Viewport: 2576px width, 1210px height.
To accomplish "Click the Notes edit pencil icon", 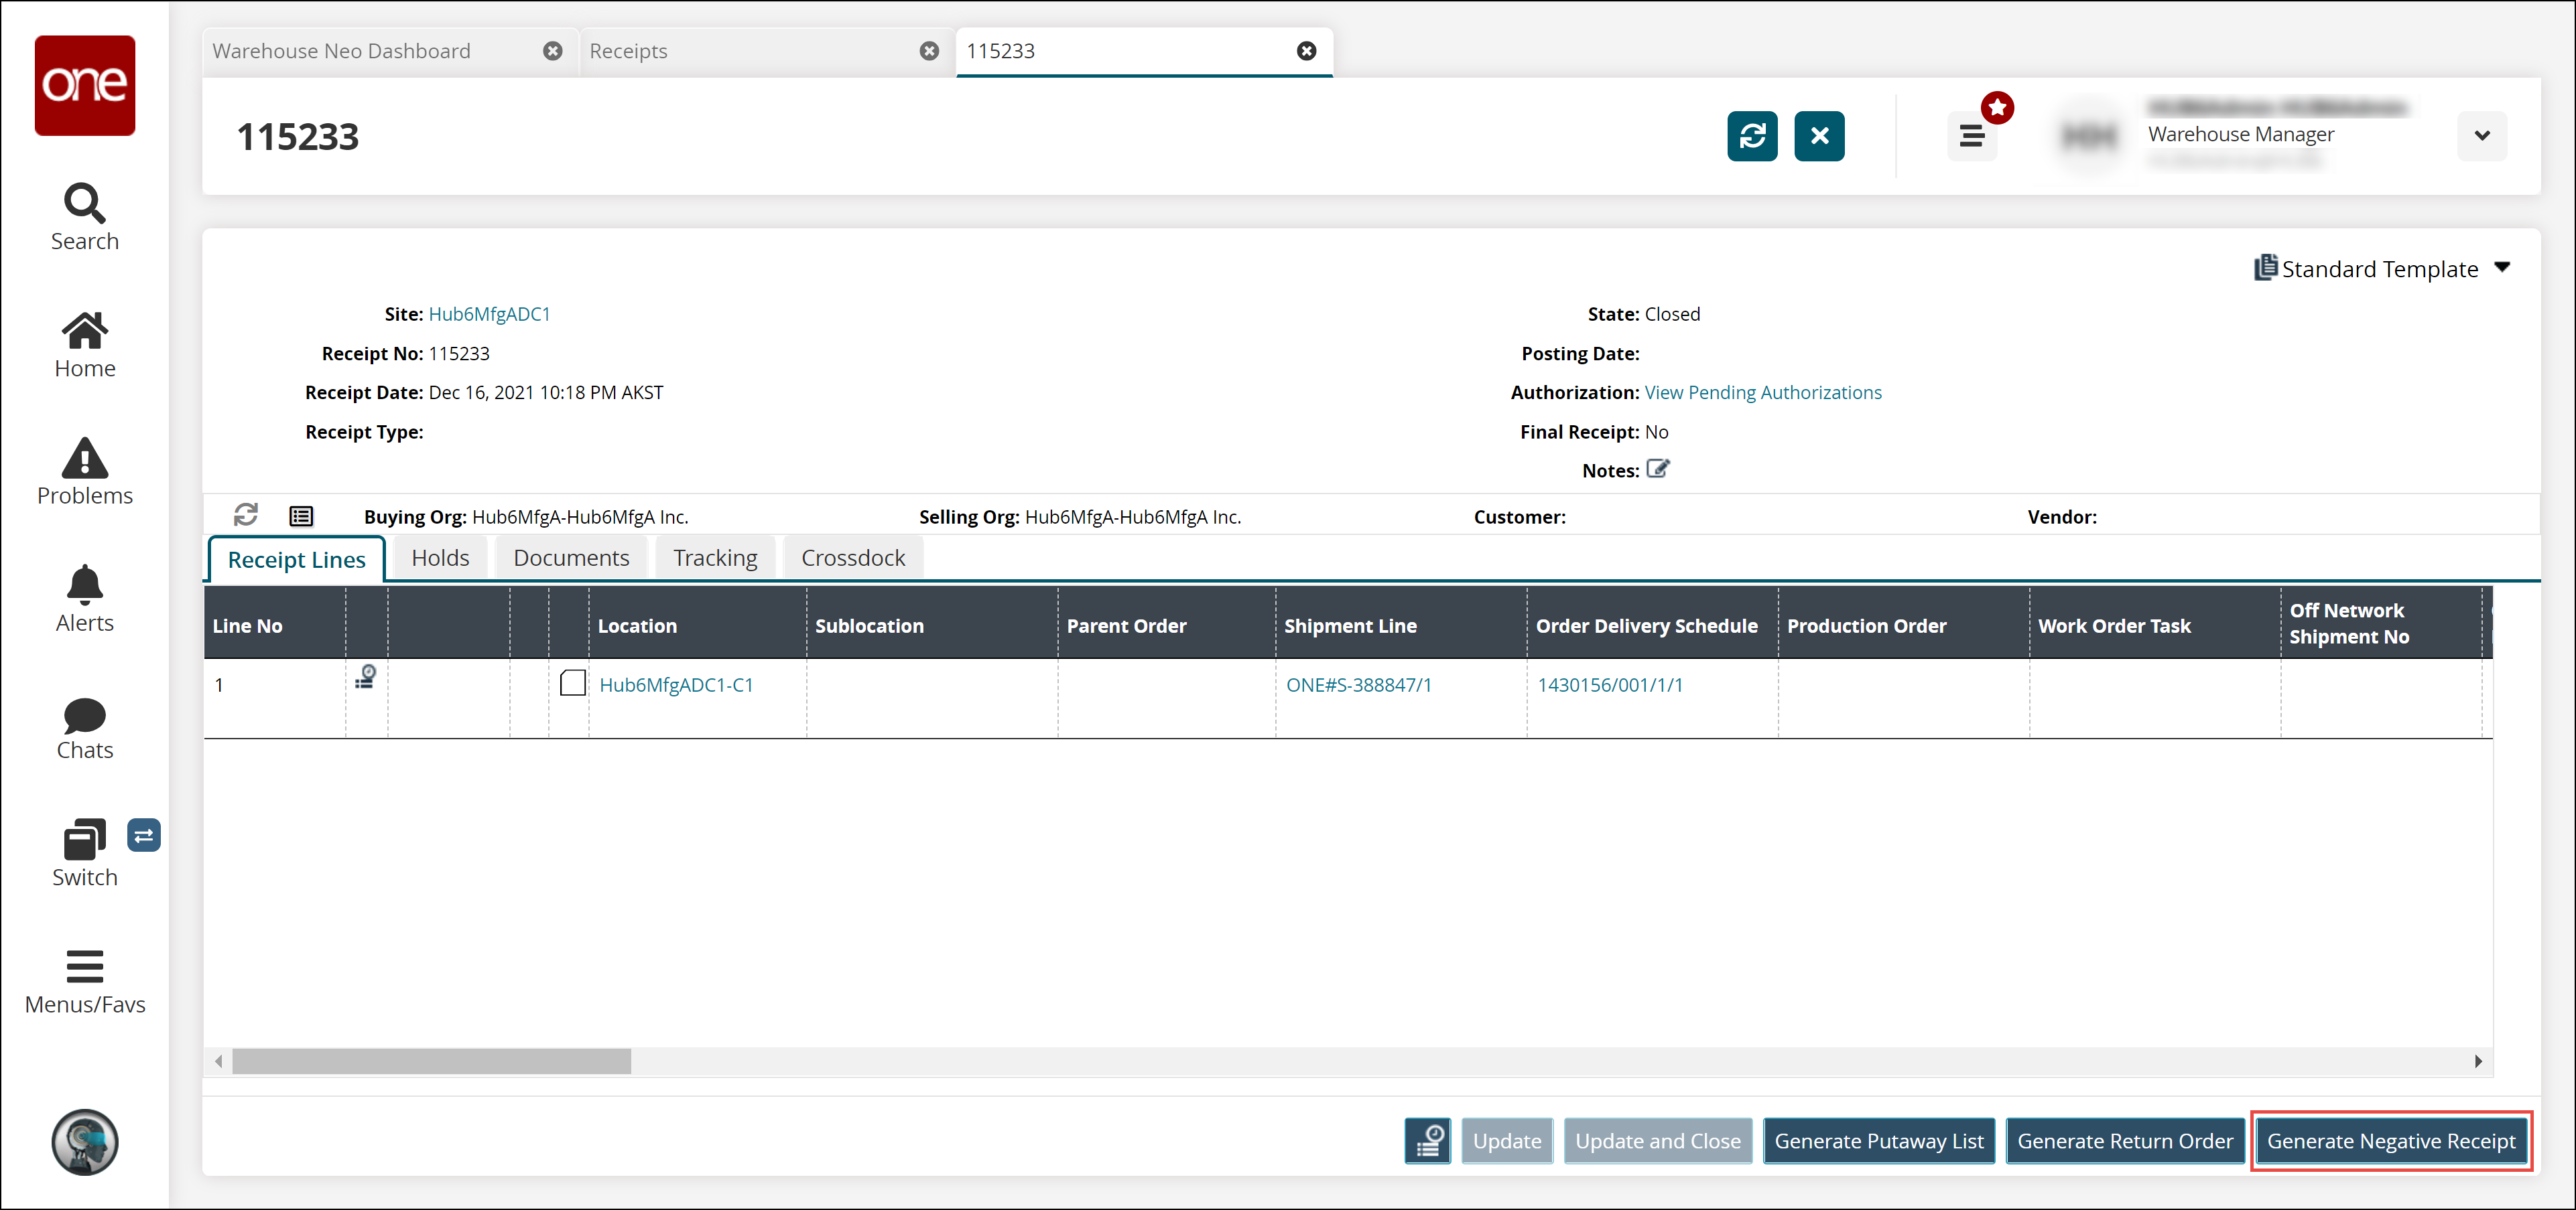I will (x=1657, y=469).
